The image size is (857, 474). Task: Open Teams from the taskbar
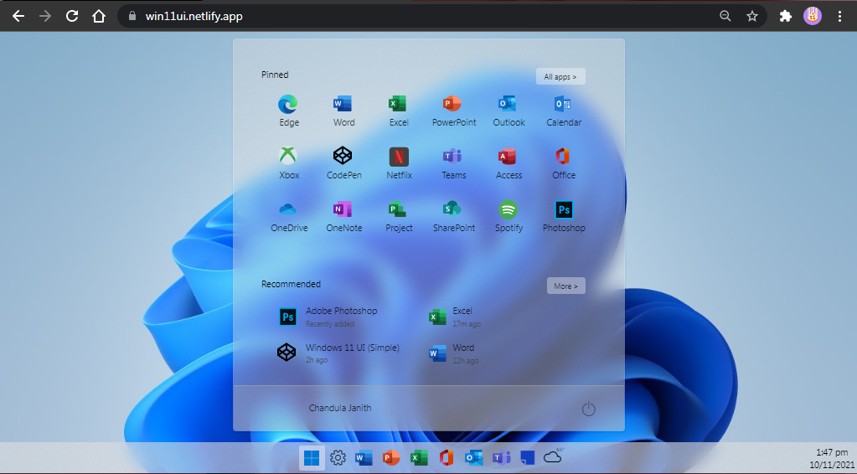(x=501, y=457)
